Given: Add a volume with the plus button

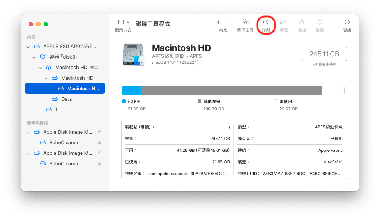Looking at the screenshot, I should coord(218,22).
